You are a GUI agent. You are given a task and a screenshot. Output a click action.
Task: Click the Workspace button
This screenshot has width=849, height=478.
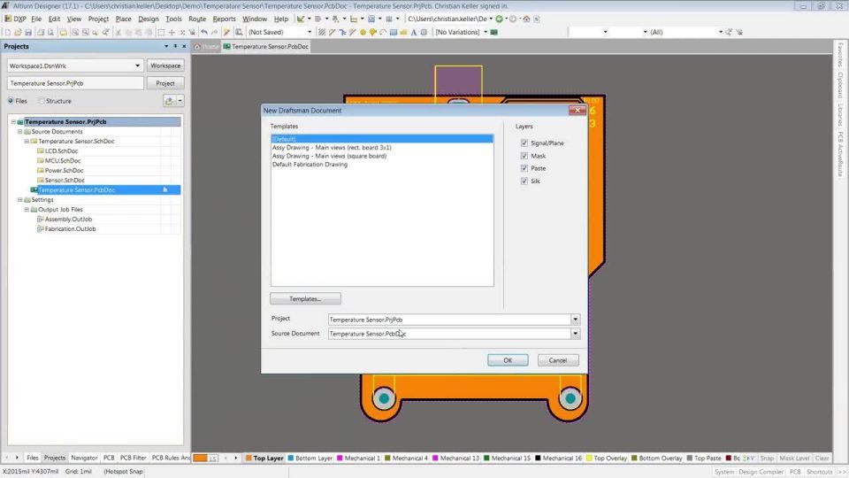(165, 66)
